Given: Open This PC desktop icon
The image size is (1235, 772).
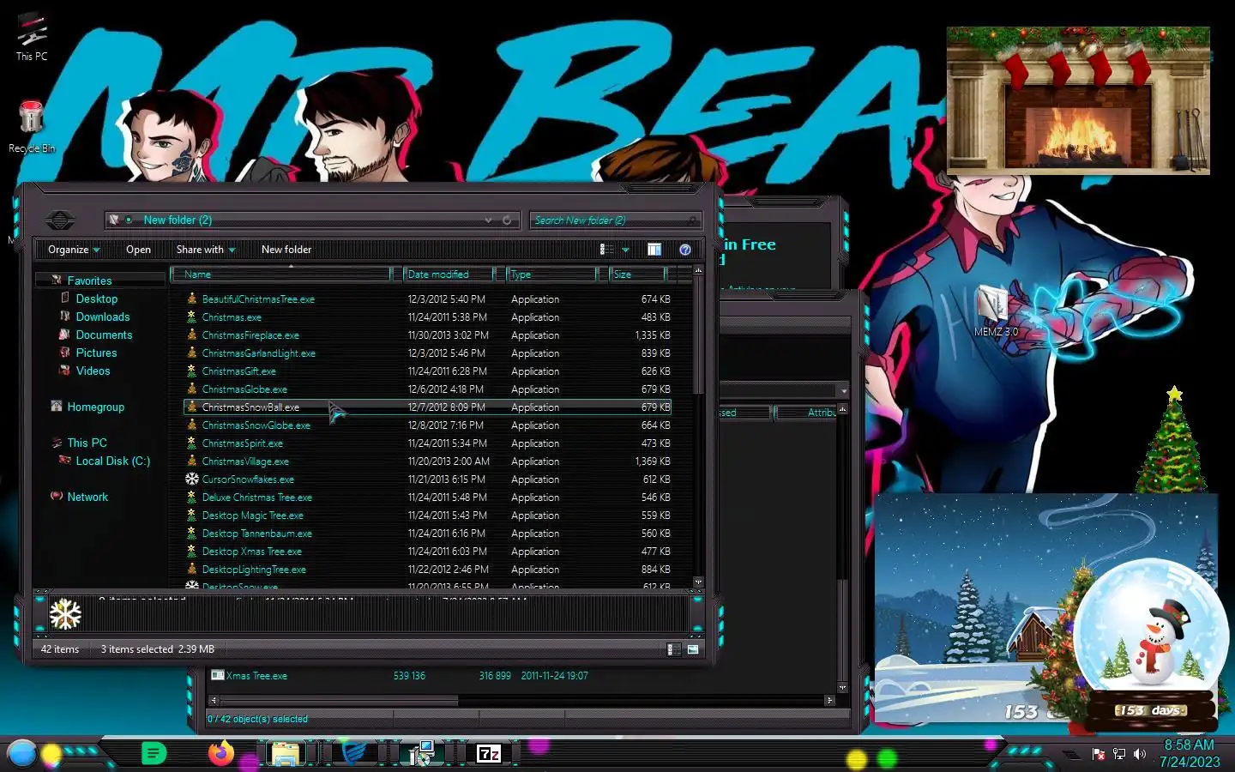Looking at the screenshot, I should click(32, 36).
